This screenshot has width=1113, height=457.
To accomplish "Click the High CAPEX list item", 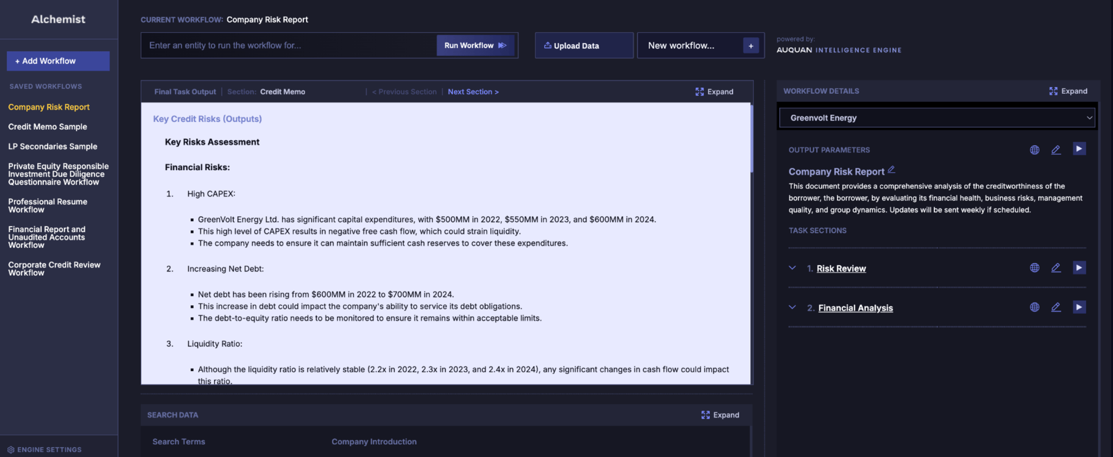I will click(x=211, y=193).
